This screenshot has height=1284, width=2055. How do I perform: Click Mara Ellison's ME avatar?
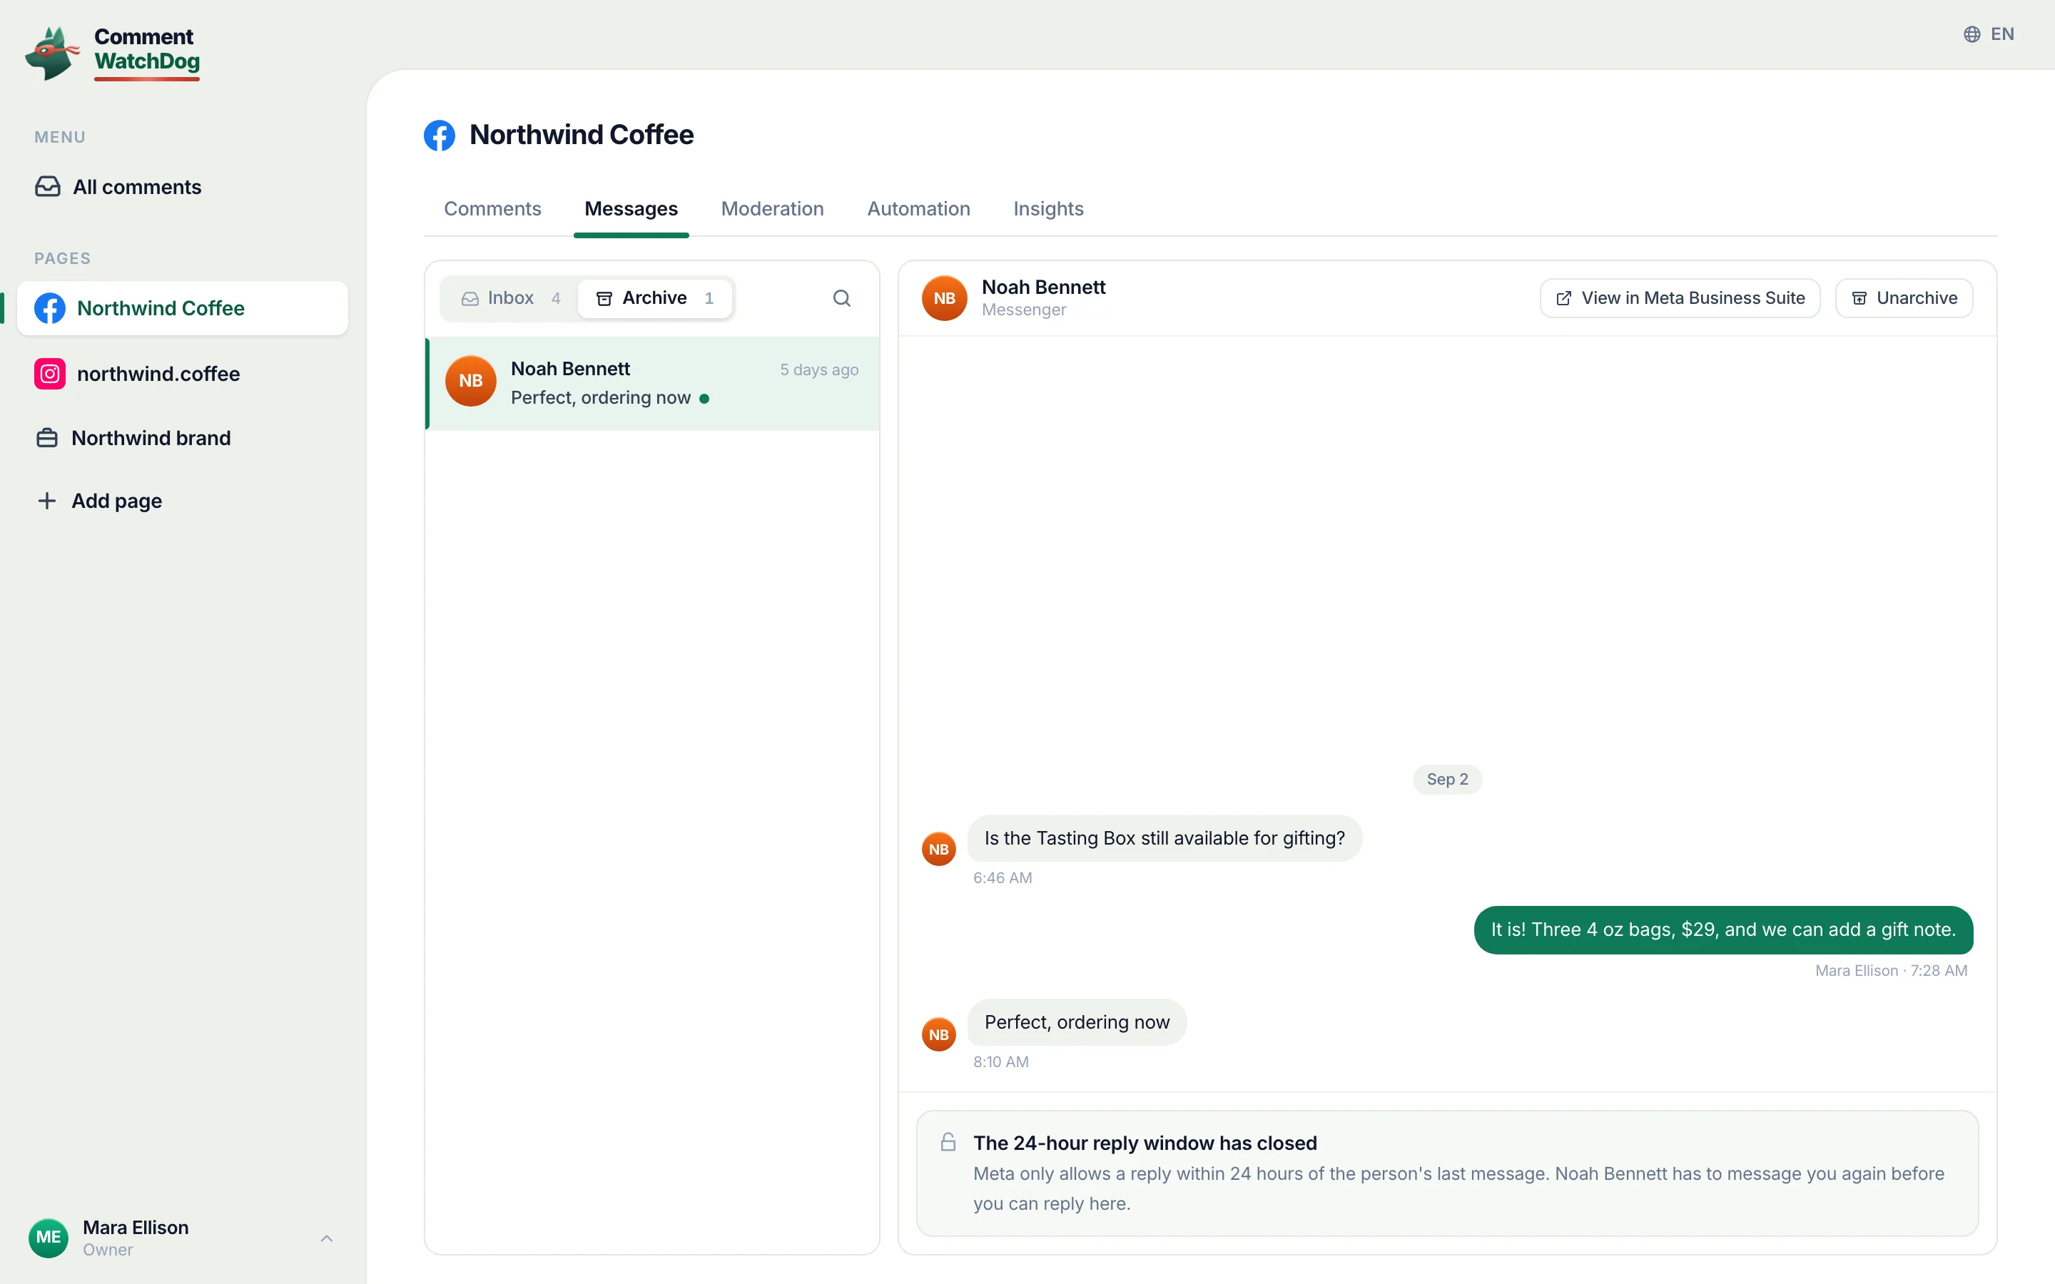tap(49, 1238)
